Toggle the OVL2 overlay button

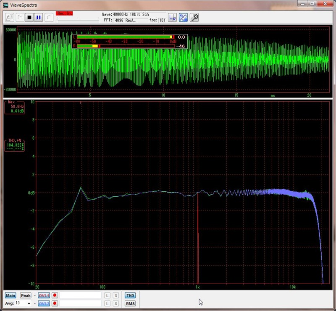(44, 303)
